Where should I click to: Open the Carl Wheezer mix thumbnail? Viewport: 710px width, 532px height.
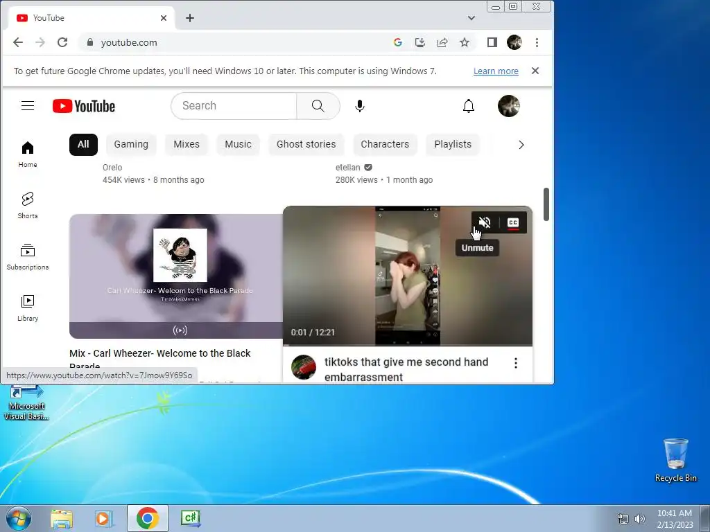point(176,276)
